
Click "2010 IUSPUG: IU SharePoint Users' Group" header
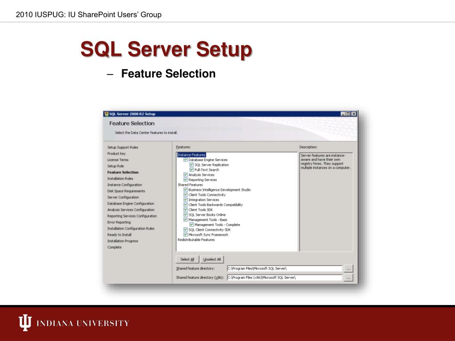(x=88, y=15)
